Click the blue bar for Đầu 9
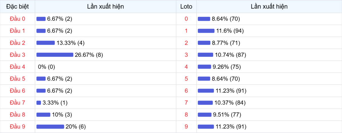Screen dimensions: 342x133 50,126
